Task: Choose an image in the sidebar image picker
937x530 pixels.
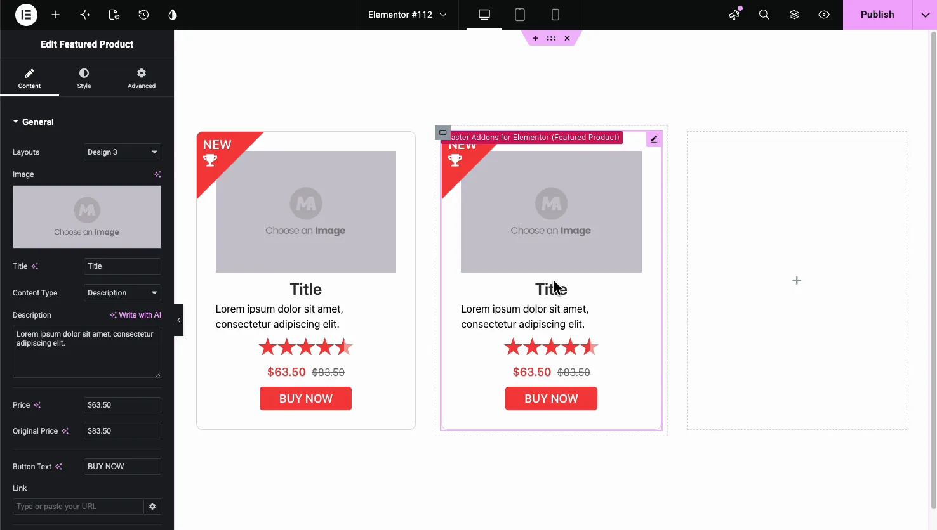Action: (87, 217)
